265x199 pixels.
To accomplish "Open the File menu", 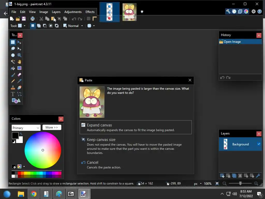I will coord(14,12).
